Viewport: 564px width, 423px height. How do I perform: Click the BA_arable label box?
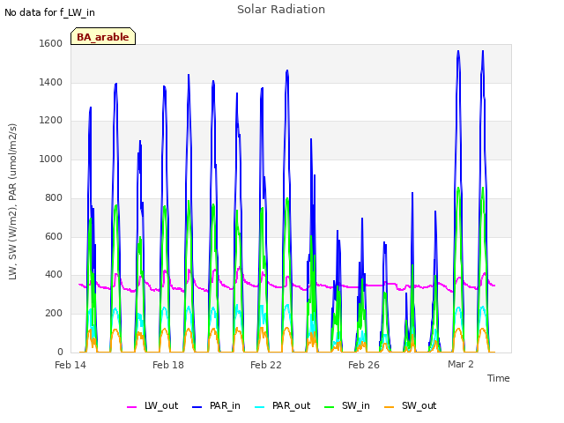[103, 36]
